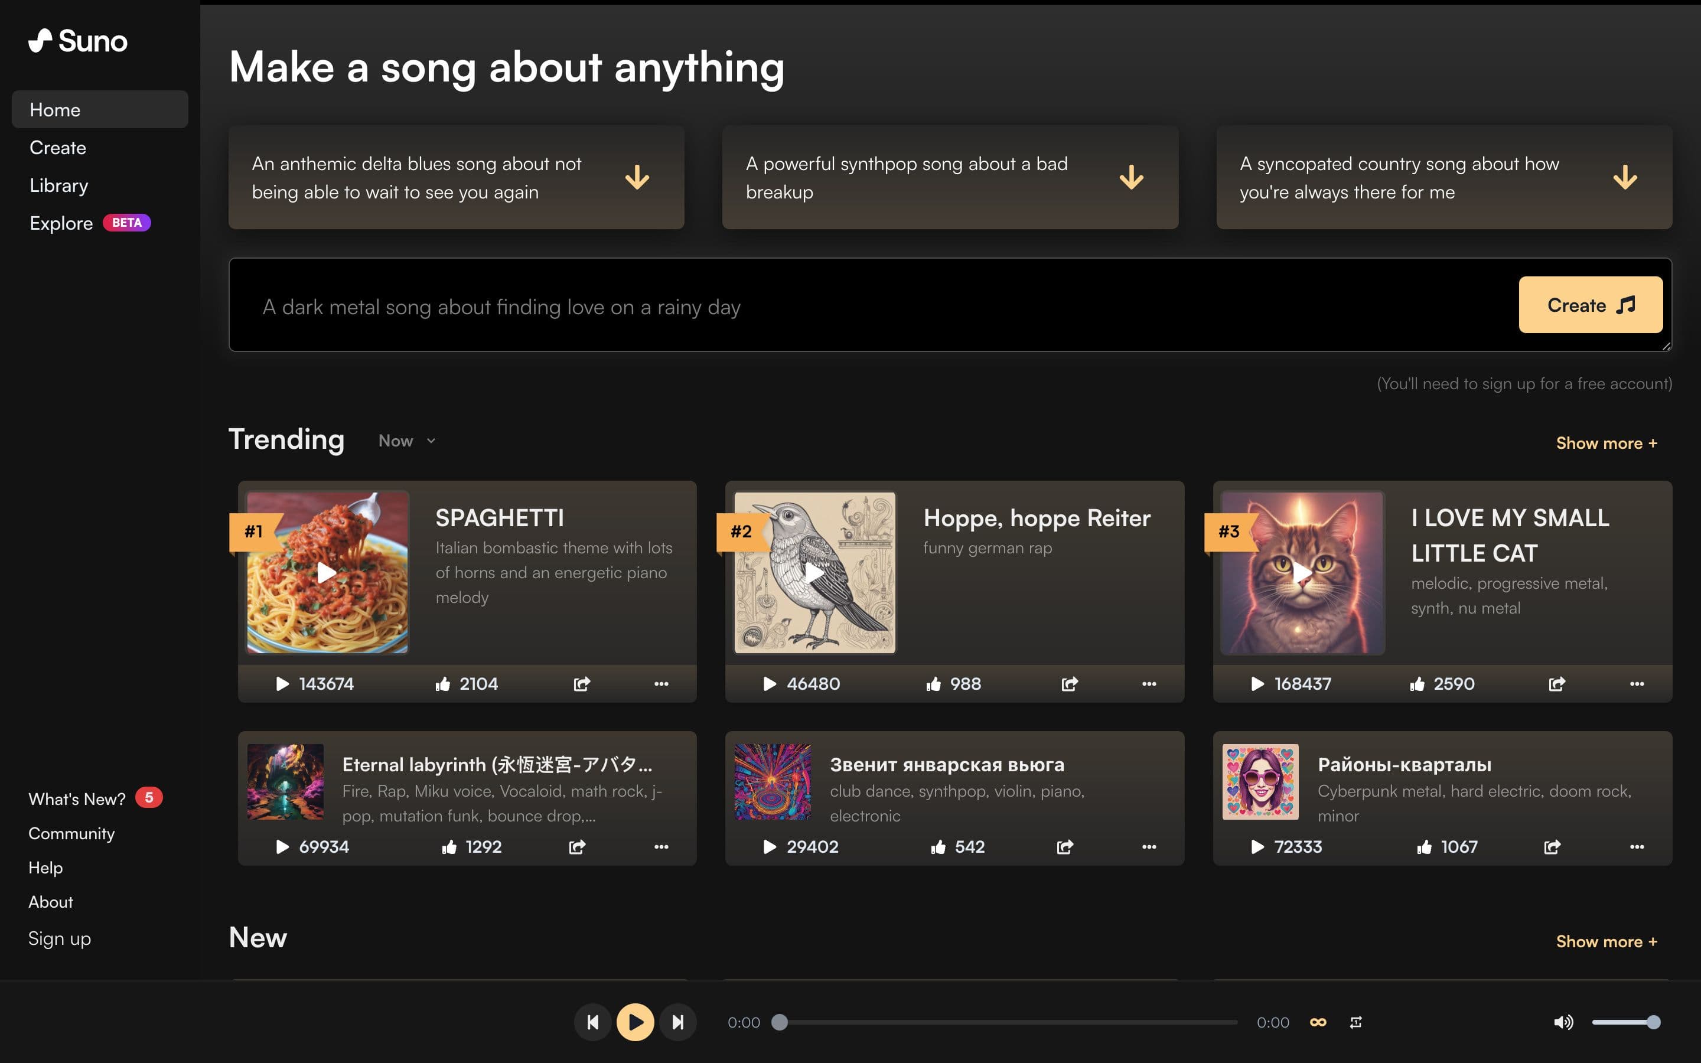Viewport: 1701px width, 1063px height.
Task: Like the Eternal labyrinth song
Action: click(x=449, y=846)
